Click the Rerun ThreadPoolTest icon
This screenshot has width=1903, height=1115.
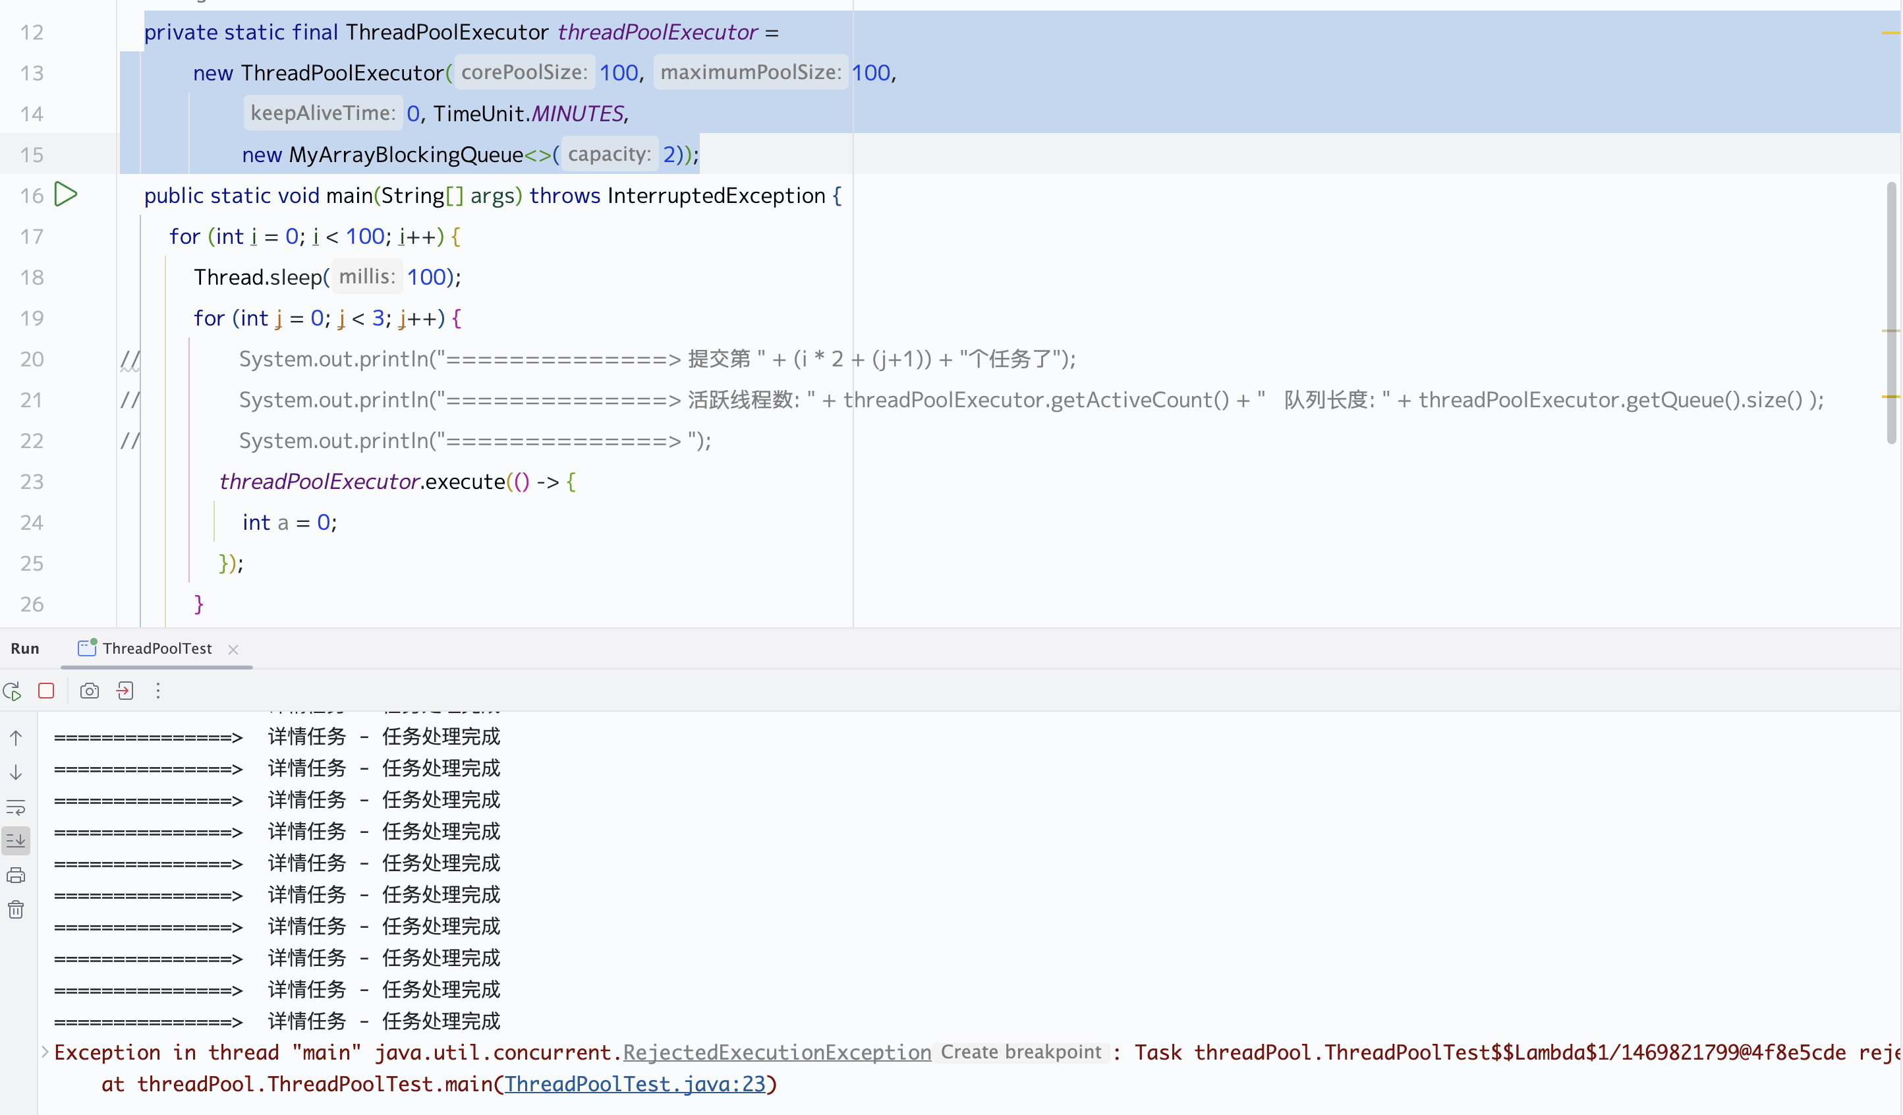pyautogui.click(x=12, y=691)
